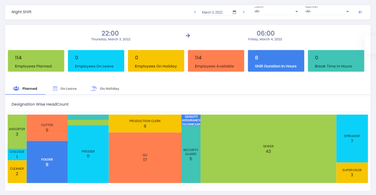Switch to the On Holiday tab
The image size is (376, 195).
(x=105, y=89)
